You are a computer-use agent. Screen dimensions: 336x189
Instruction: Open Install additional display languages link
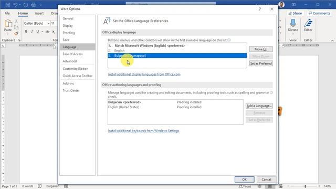coord(144,75)
